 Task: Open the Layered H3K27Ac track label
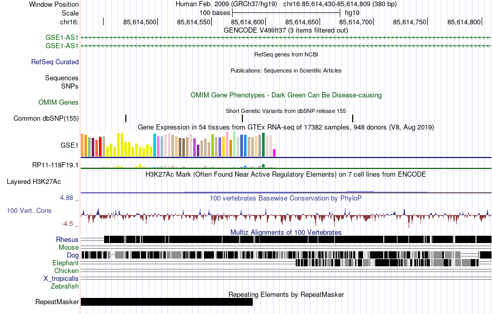(34, 182)
